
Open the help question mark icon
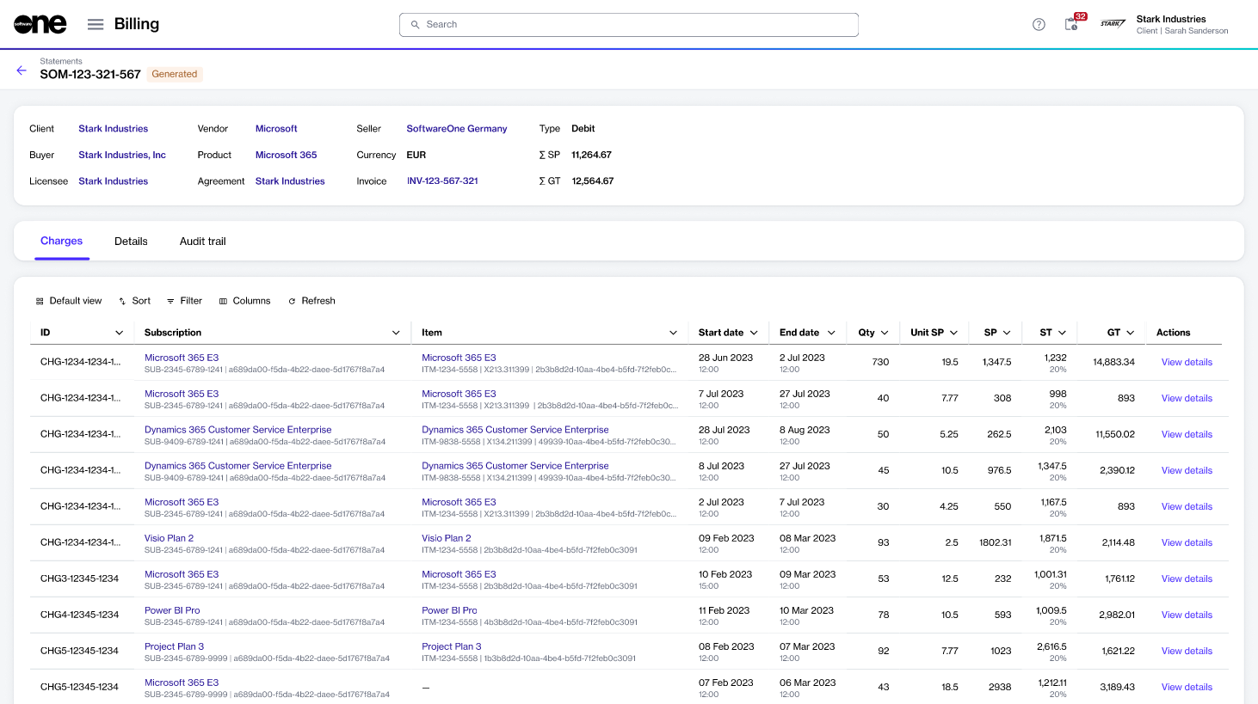(1039, 24)
